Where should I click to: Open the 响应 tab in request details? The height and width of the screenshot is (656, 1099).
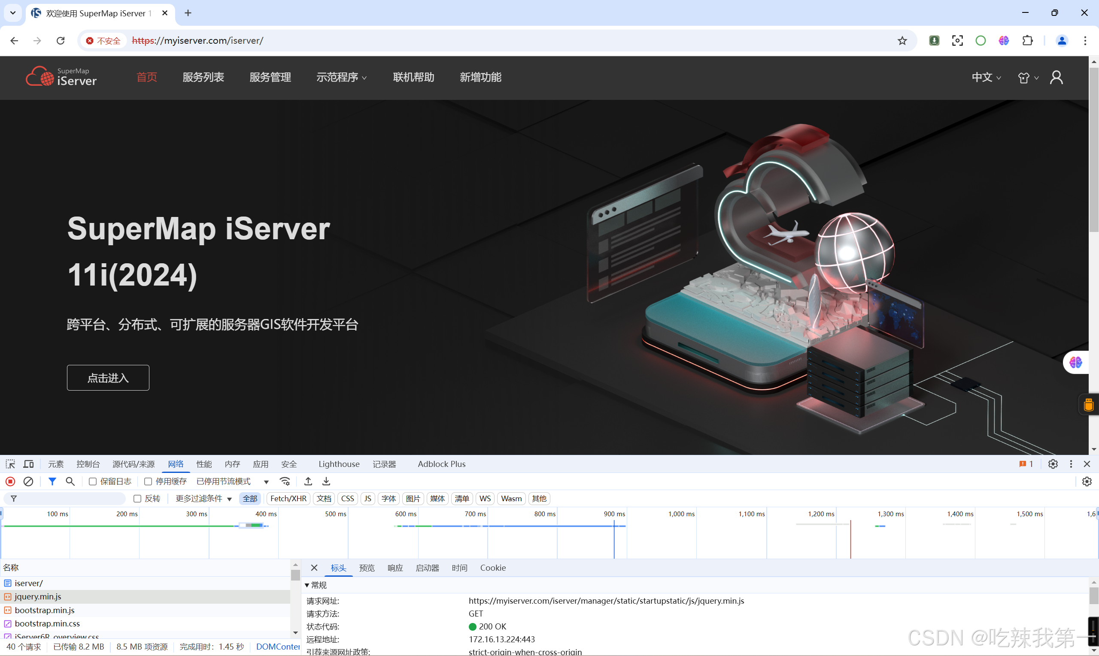tap(395, 568)
